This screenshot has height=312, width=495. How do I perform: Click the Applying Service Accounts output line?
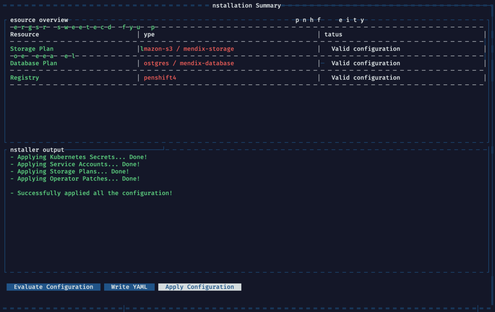pos(75,164)
